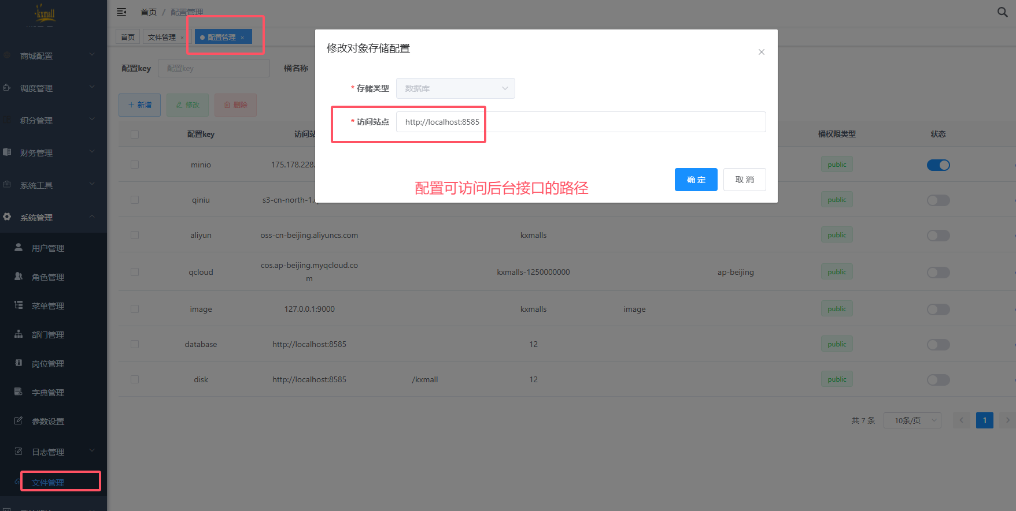Close the dialog with the X icon
Screen dimensions: 1016x511
click(x=761, y=52)
